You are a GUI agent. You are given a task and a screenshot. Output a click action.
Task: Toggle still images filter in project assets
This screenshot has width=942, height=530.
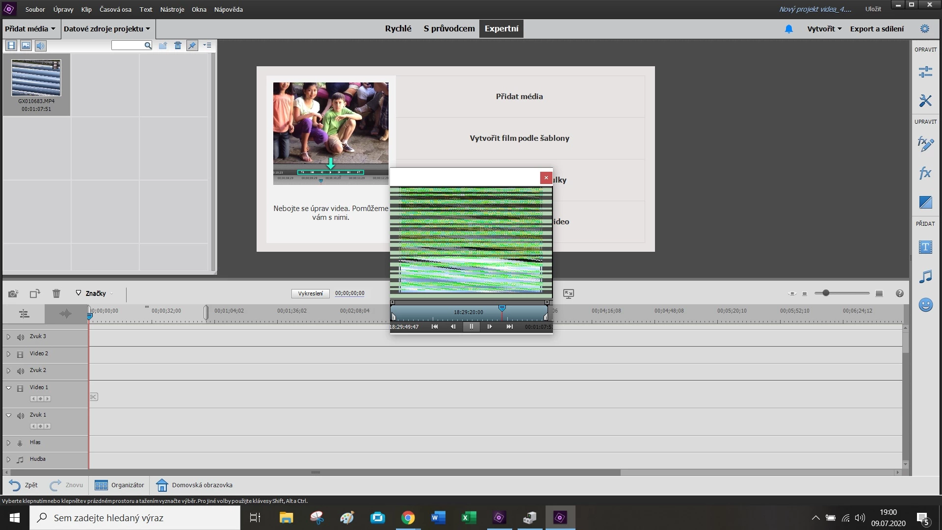(26, 46)
